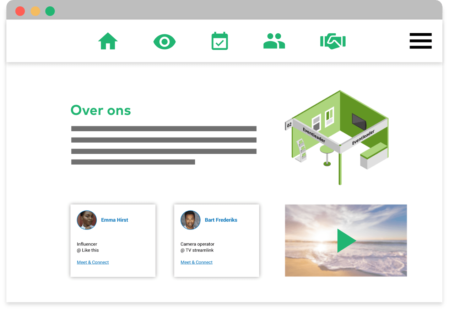
Task: Click the 'Camera operator' job title text
Action: coord(198,244)
